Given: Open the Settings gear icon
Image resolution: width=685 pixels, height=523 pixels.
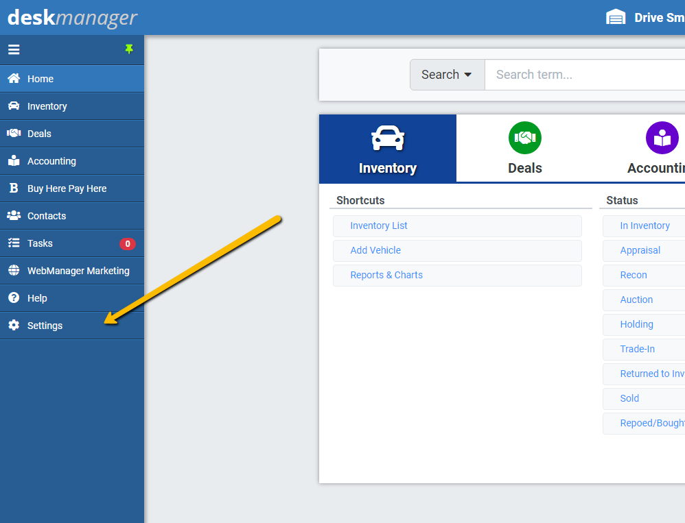Looking at the screenshot, I should (x=15, y=325).
